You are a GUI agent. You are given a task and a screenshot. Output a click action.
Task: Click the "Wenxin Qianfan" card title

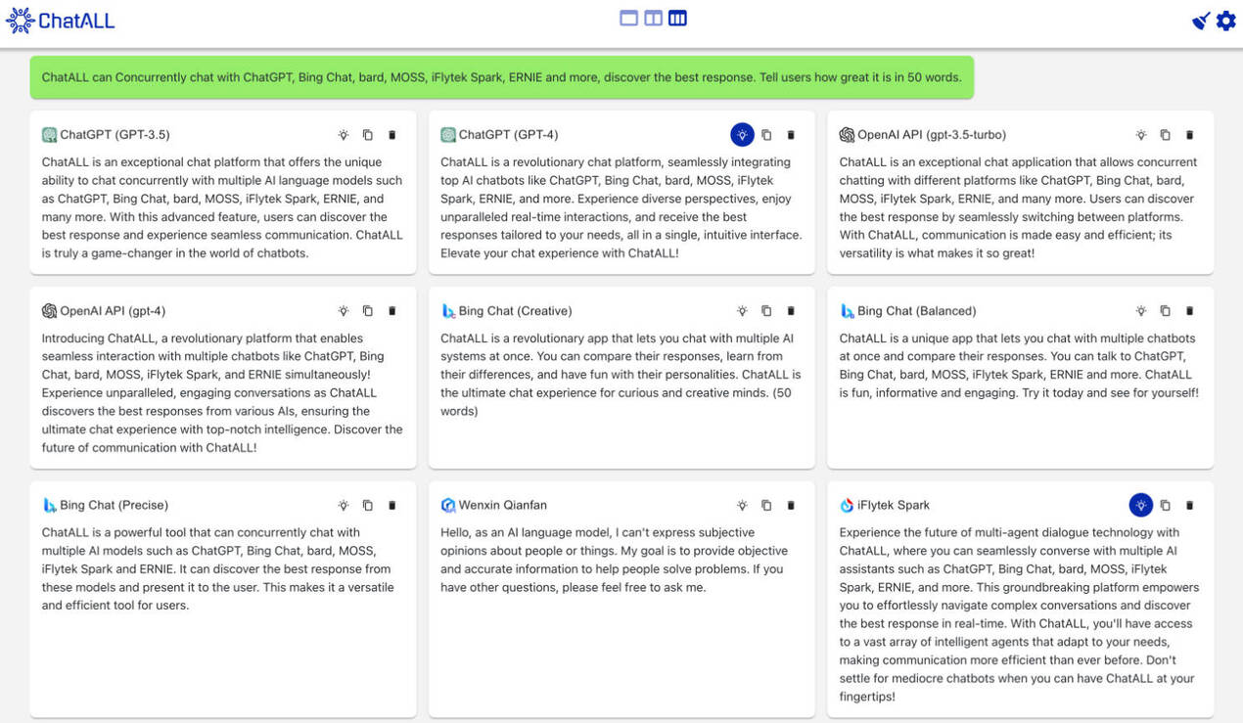click(503, 506)
